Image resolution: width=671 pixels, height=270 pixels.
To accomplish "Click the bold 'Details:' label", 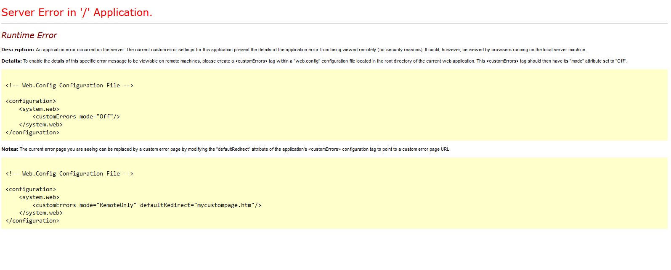I will pyautogui.click(x=12, y=61).
